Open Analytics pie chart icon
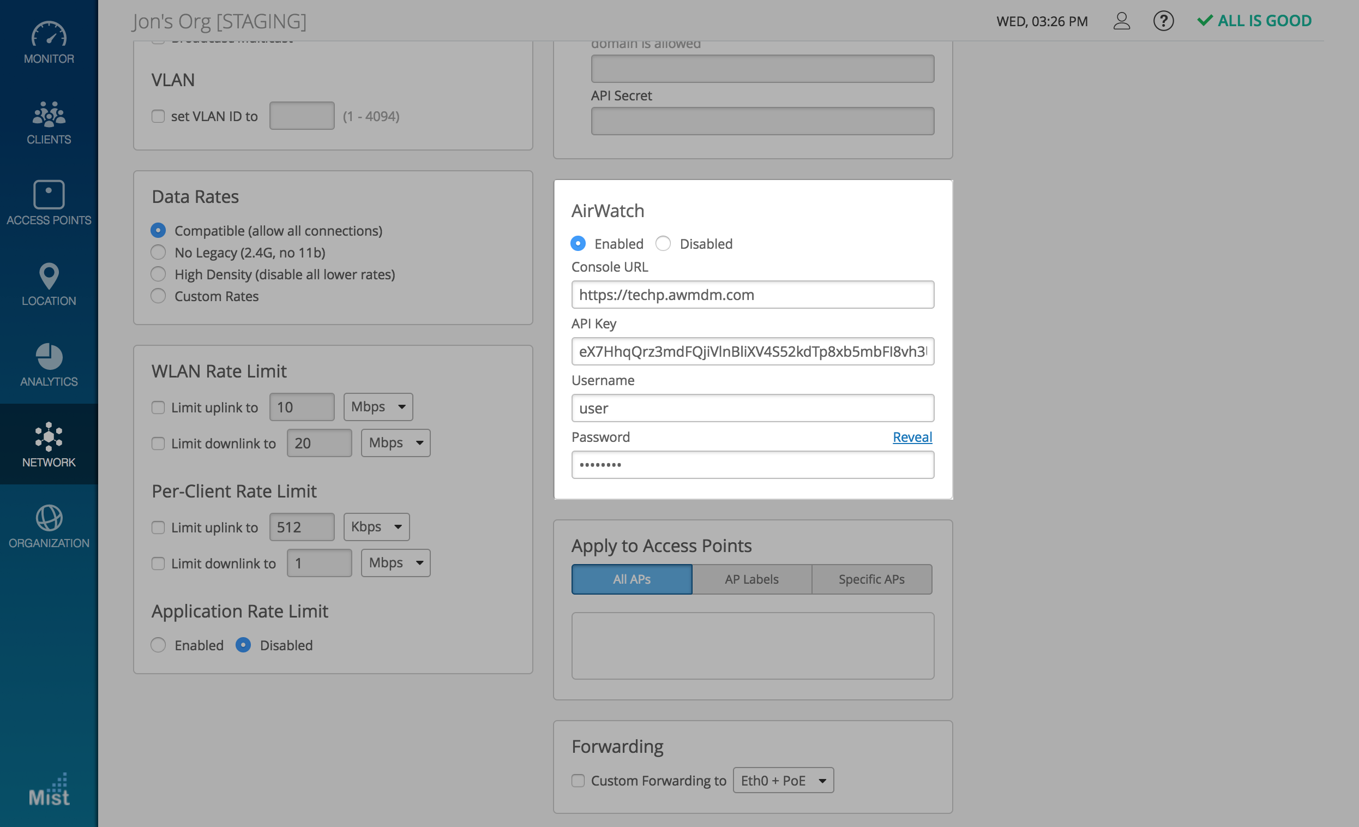The height and width of the screenshot is (827, 1359). (x=49, y=356)
